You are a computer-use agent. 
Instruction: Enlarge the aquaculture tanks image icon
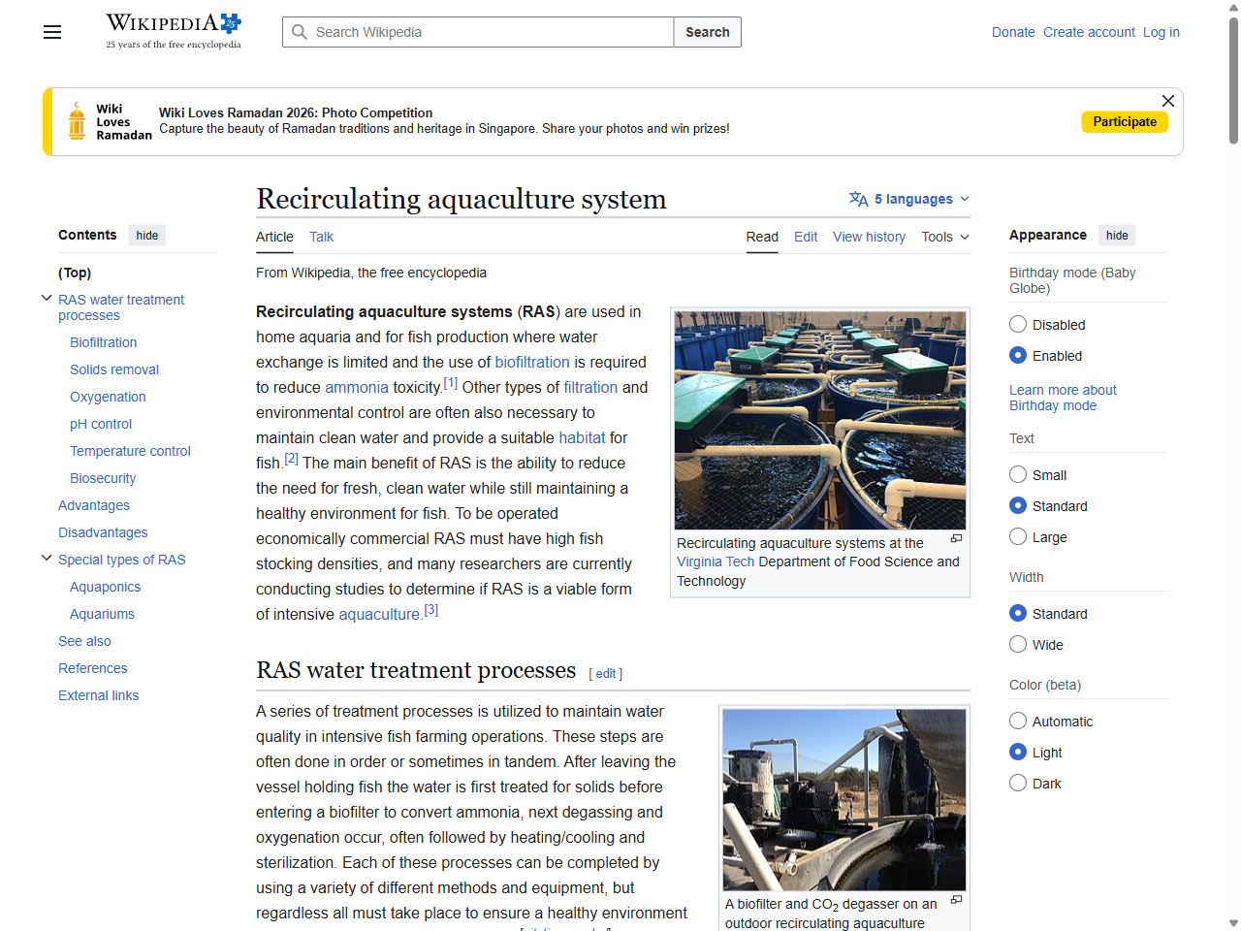click(956, 538)
